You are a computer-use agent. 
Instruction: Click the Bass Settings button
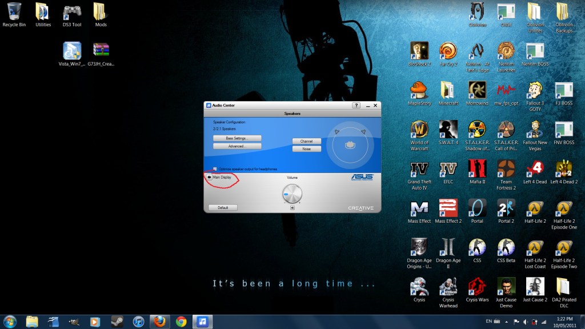pos(237,138)
